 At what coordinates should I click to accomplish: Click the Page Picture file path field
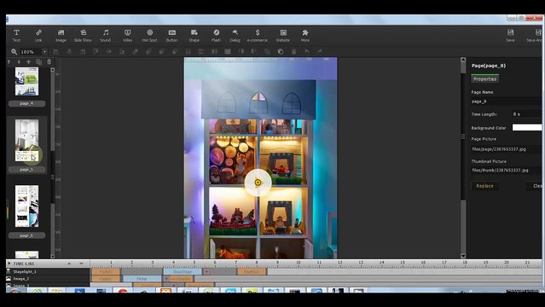(506, 149)
